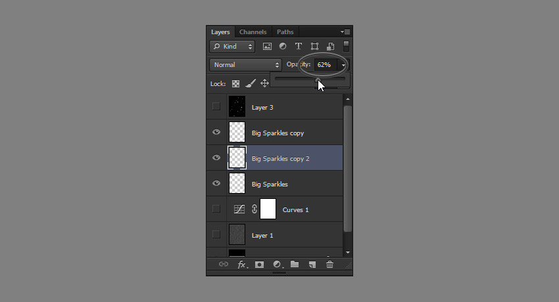Screen dimensions: 559x302
Task: Create new fill or adjustment layer
Action: (278, 265)
